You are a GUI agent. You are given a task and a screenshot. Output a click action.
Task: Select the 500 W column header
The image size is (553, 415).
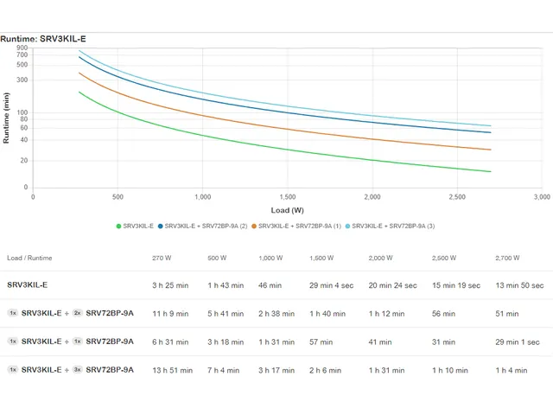pos(217,258)
